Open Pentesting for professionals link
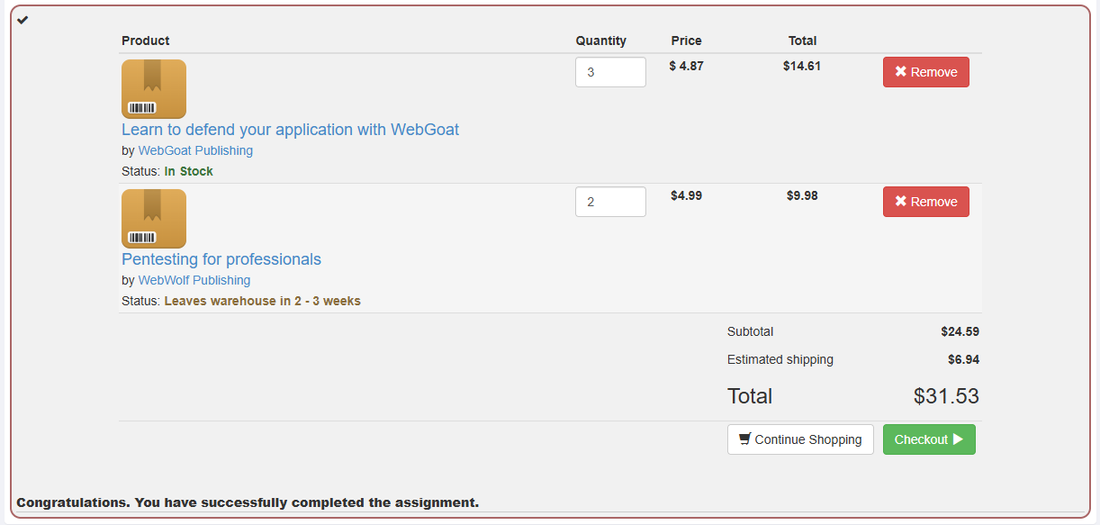This screenshot has height=525, width=1100. 221,259
